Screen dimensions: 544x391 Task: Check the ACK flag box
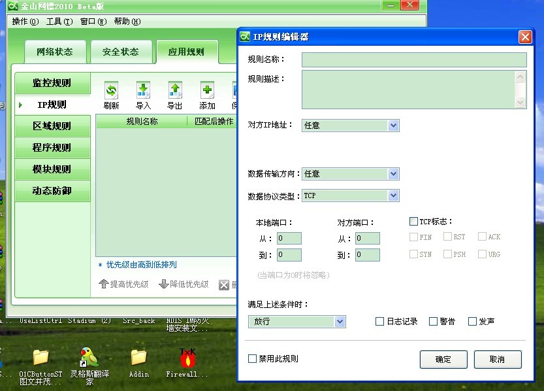[482, 237]
